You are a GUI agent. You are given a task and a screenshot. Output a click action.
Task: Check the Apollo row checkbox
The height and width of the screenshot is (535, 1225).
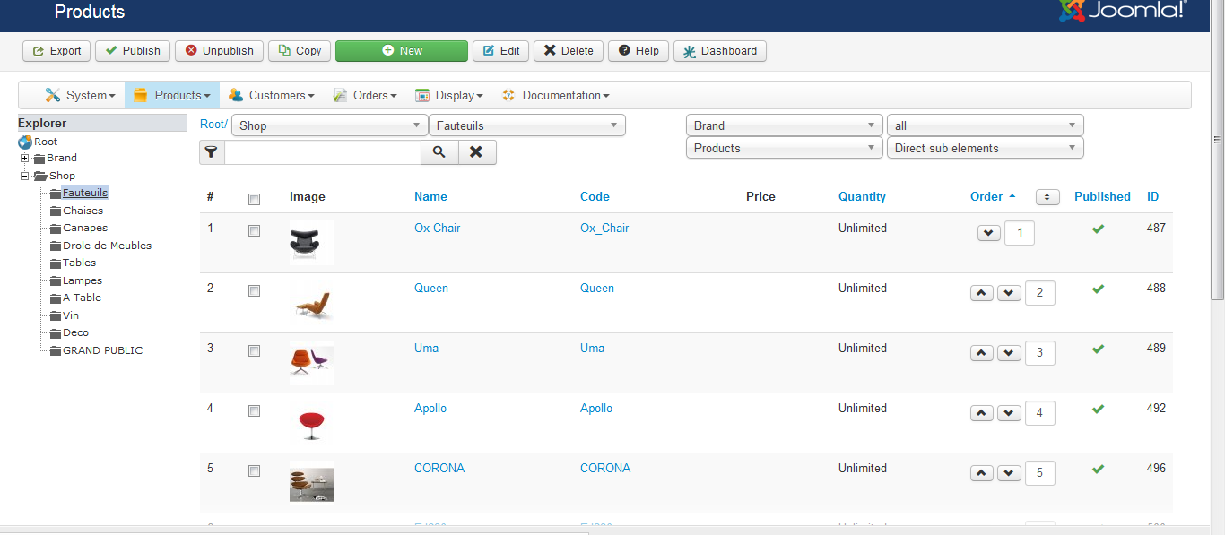(254, 410)
